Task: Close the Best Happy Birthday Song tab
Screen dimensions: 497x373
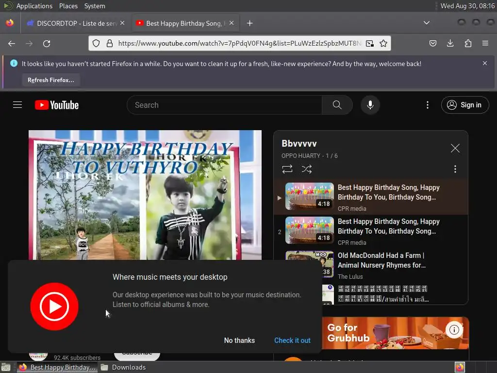Action: click(x=232, y=23)
